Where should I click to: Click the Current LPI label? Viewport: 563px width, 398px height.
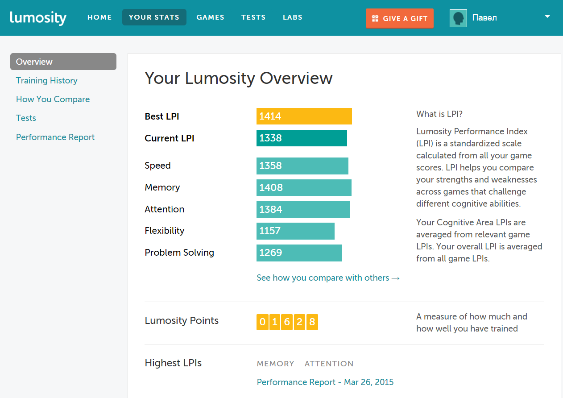click(170, 138)
